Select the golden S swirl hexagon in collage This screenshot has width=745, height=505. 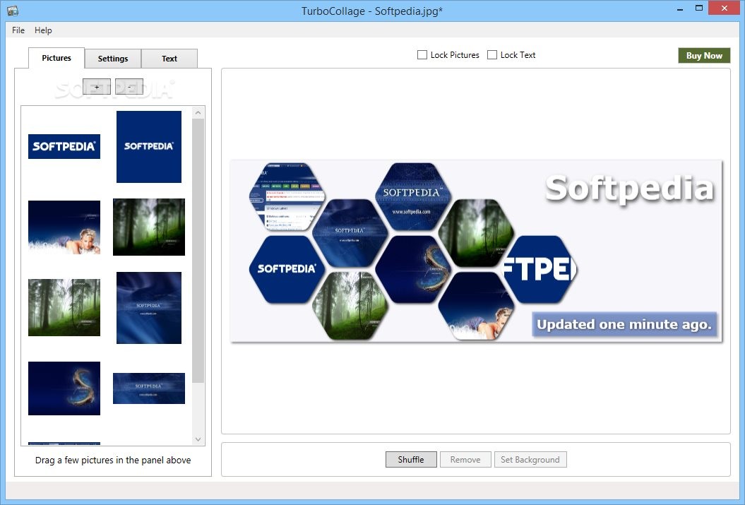(x=412, y=269)
